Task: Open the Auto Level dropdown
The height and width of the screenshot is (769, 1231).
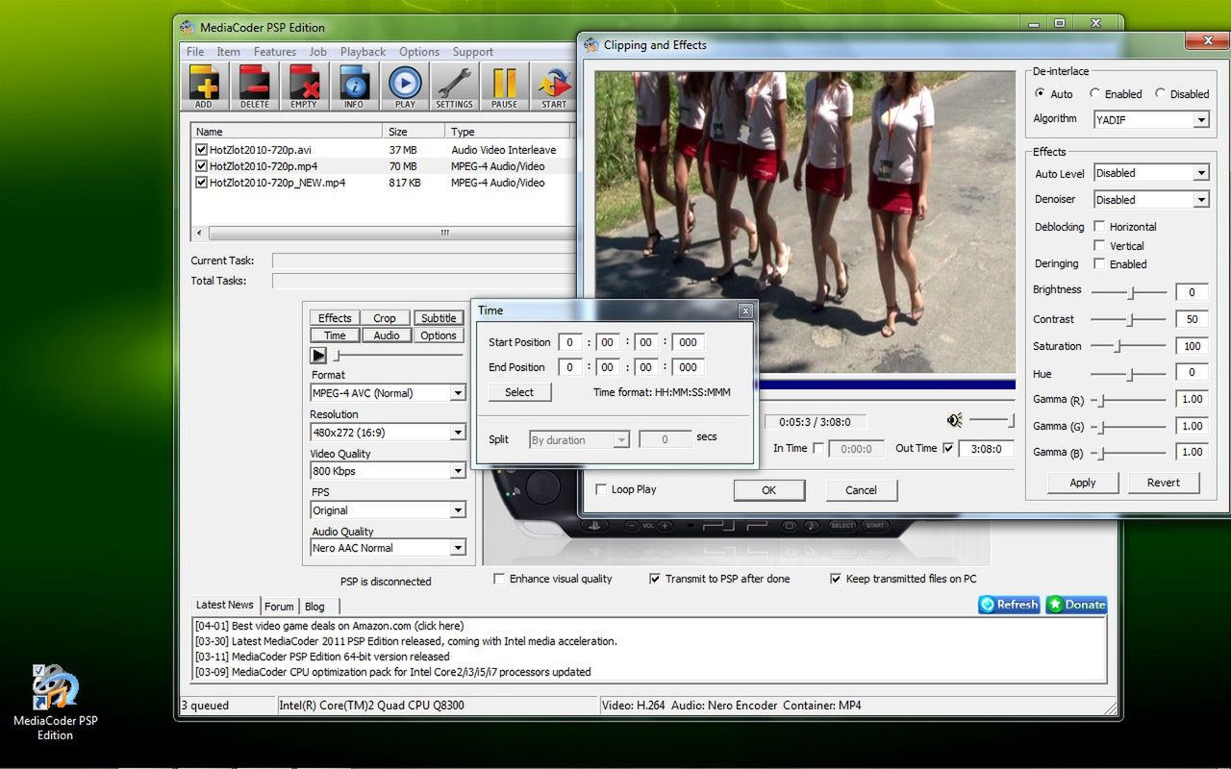Action: pos(1151,173)
